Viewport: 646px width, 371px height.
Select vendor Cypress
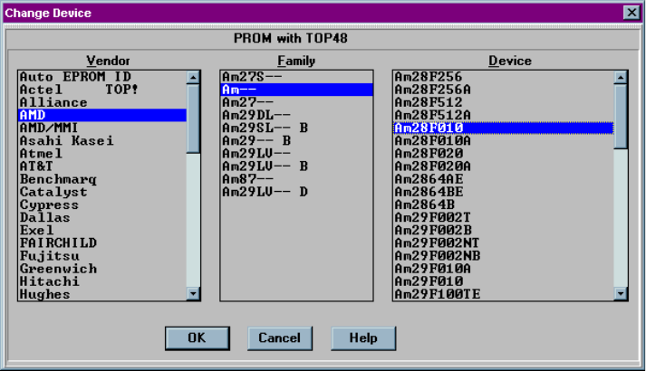102,205
